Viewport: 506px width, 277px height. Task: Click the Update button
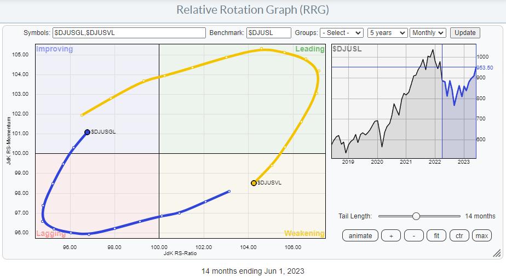(x=465, y=33)
